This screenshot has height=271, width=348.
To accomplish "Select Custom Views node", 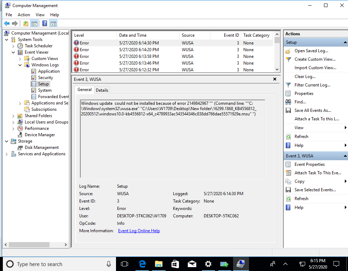I will (x=45, y=59).
